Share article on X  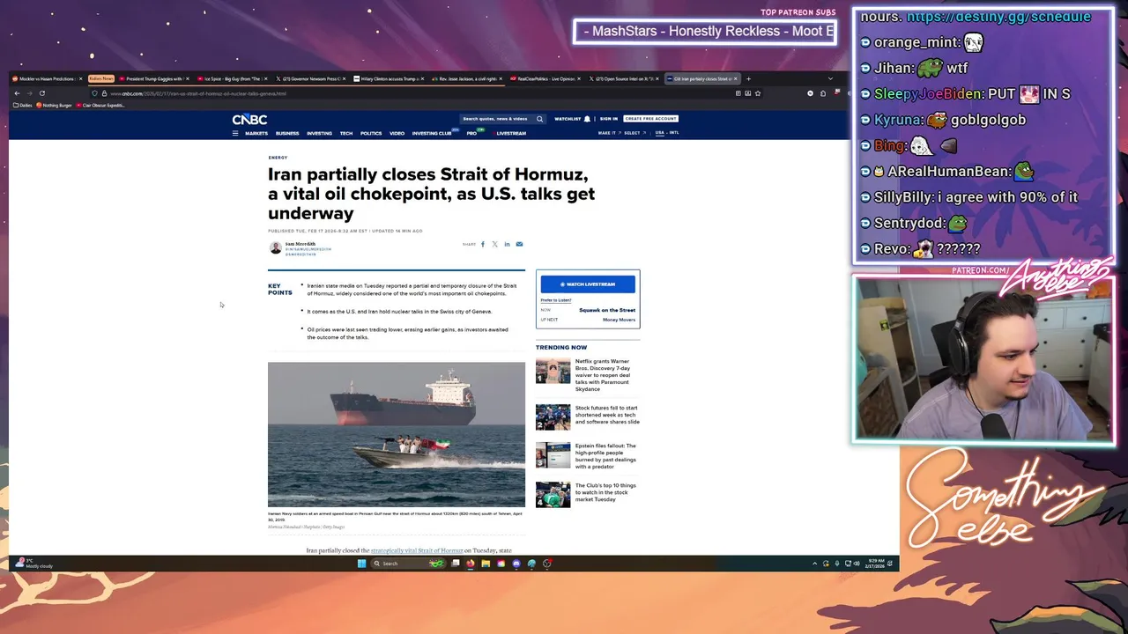[494, 244]
